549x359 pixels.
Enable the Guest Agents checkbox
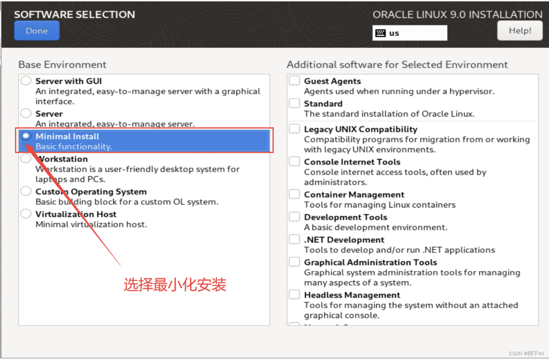click(294, 80)
